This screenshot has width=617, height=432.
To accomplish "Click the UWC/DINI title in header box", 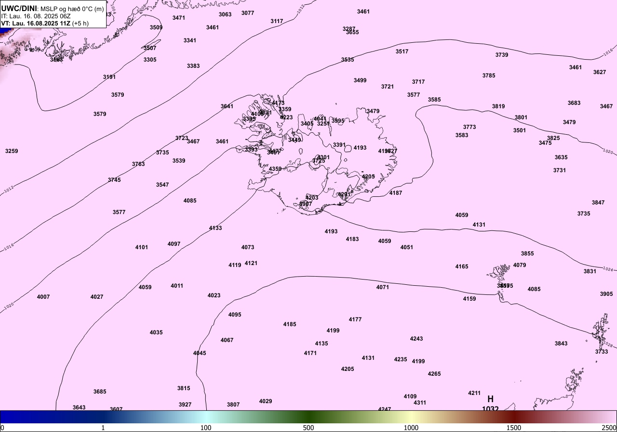I will pyautogui.click(x=19, y=8).
